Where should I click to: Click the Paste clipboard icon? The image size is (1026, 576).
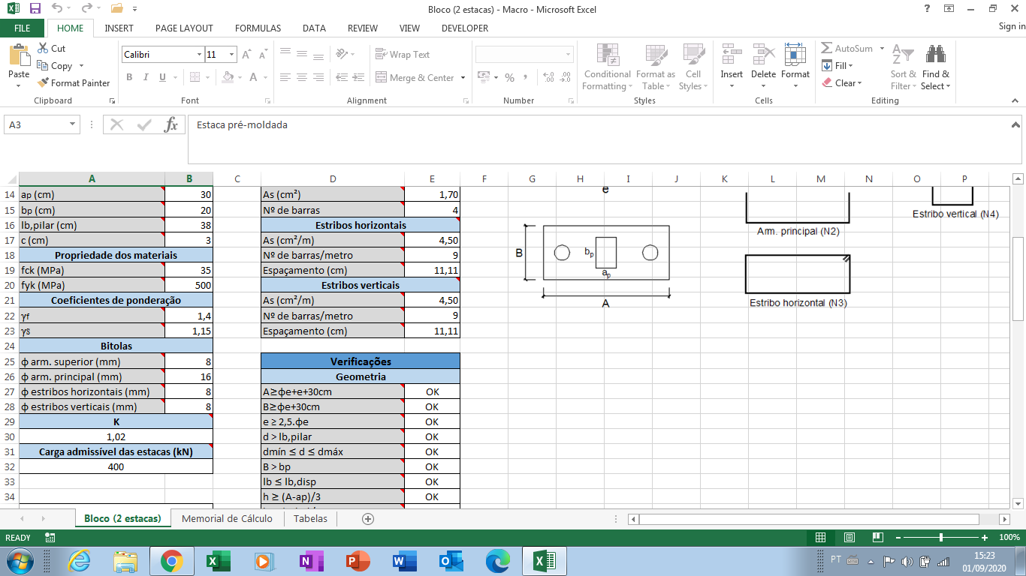click(x=19, y=55)
